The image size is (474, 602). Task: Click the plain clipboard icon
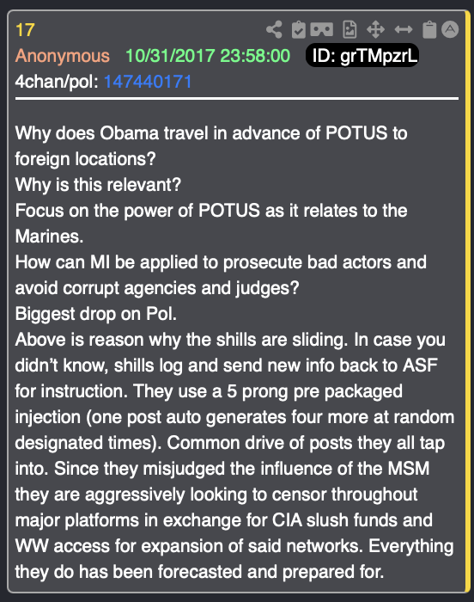(429, 29)
